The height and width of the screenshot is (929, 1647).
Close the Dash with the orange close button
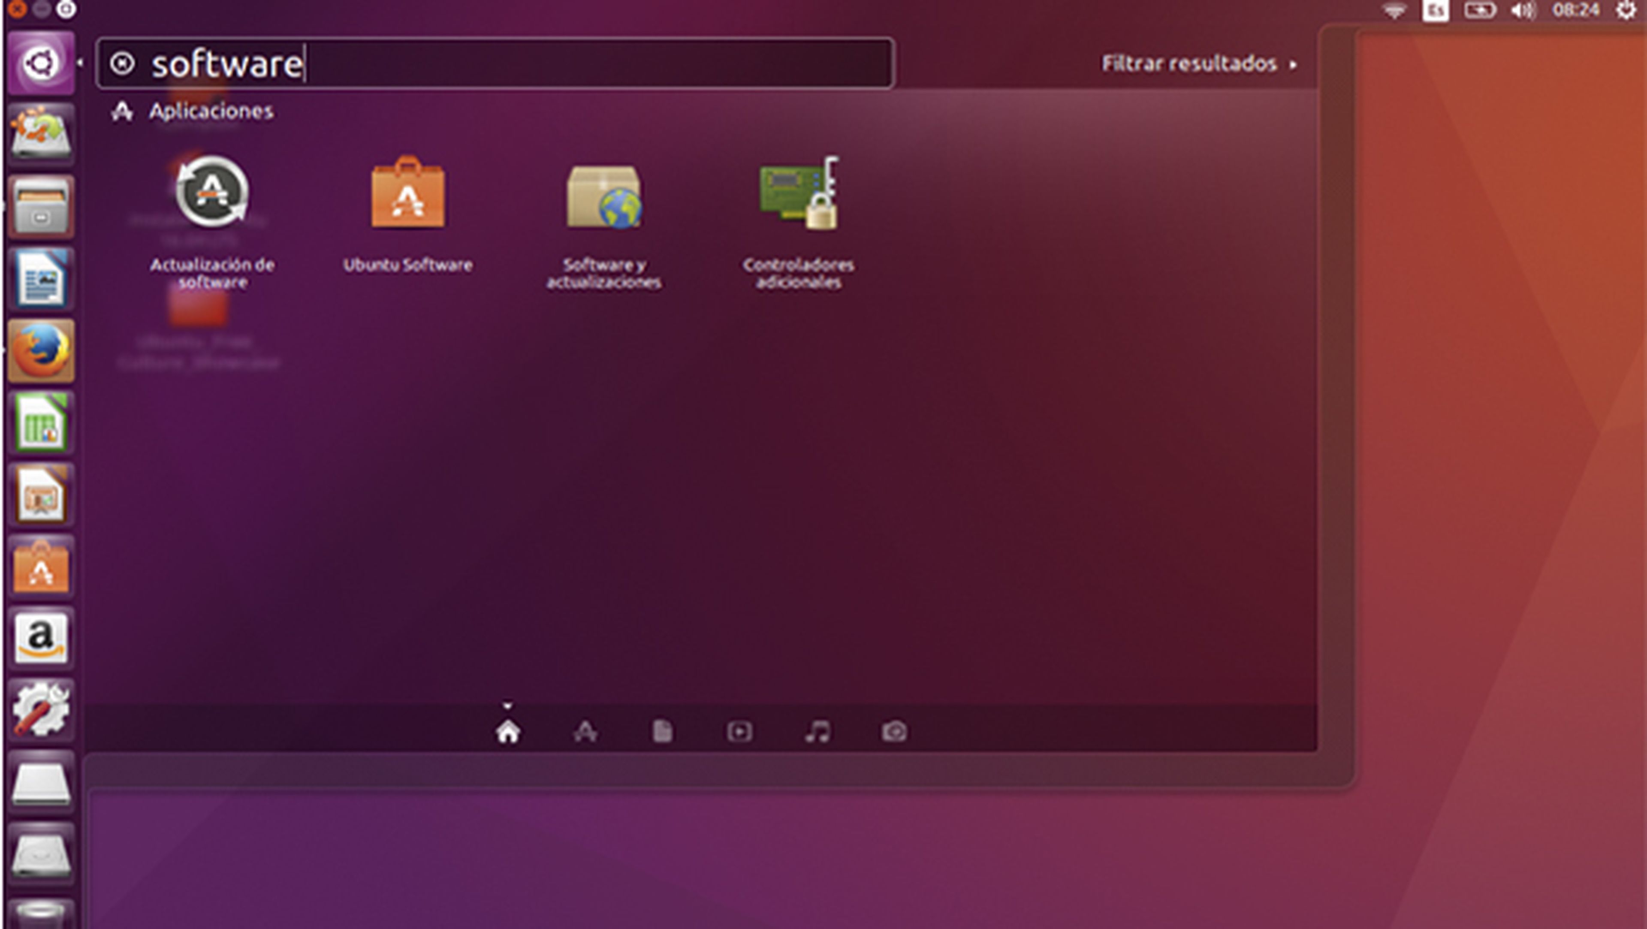click(x=18, y=9)
